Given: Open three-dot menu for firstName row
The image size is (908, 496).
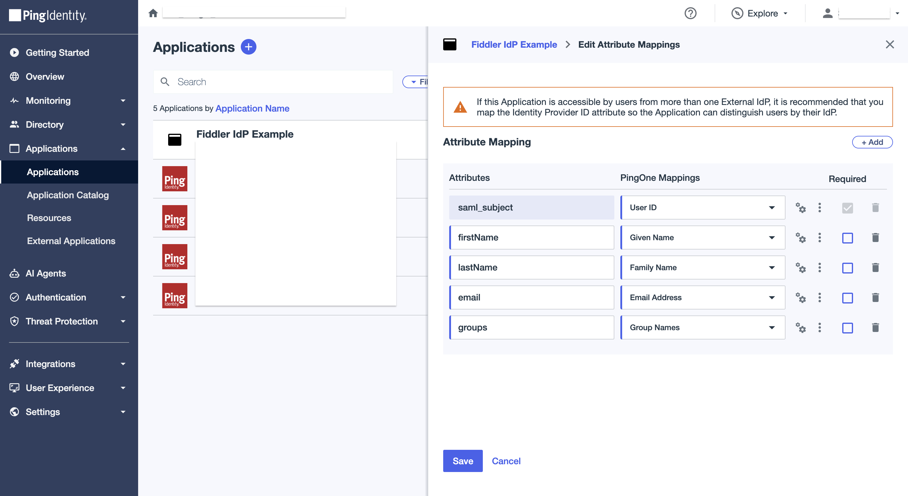Looking at the screenshot, I should [x=819, y=238].
